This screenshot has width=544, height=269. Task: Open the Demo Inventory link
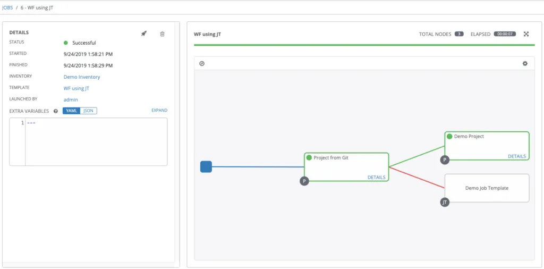[x=82, y=77]
